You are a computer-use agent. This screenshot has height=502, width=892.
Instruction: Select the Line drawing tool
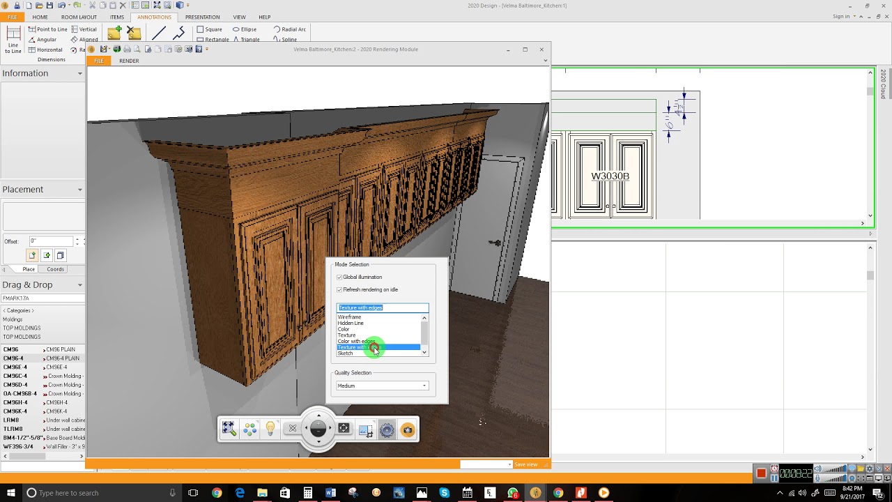159,33
